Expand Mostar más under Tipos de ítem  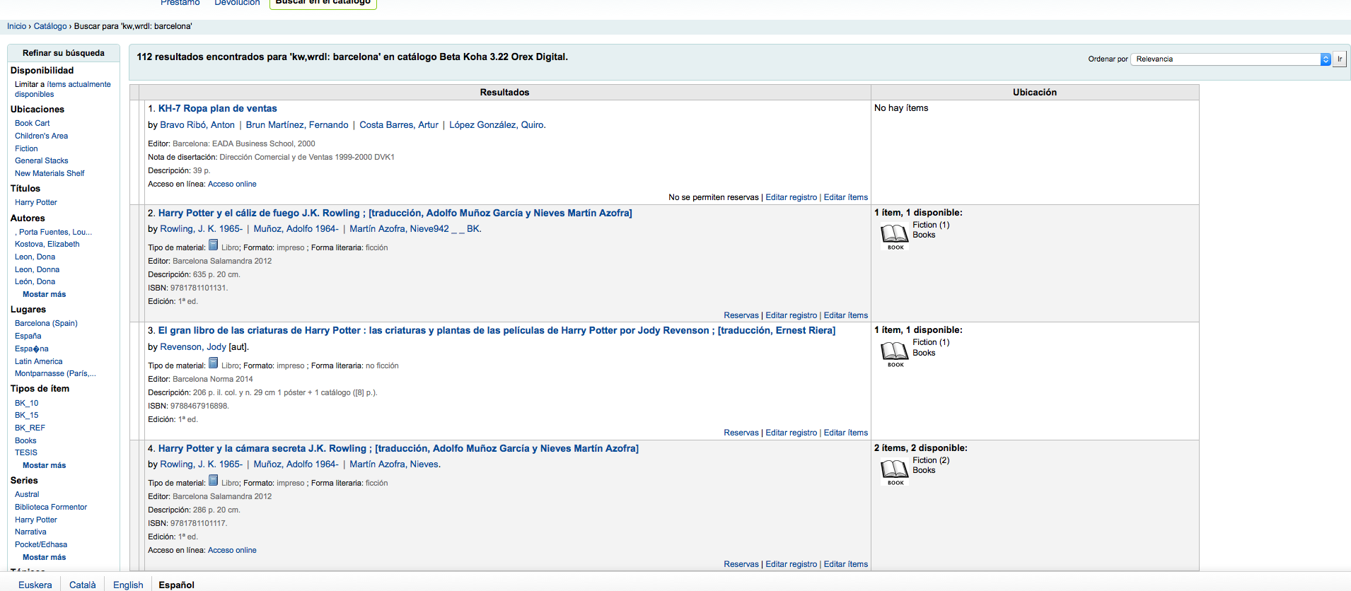point(44,465)
